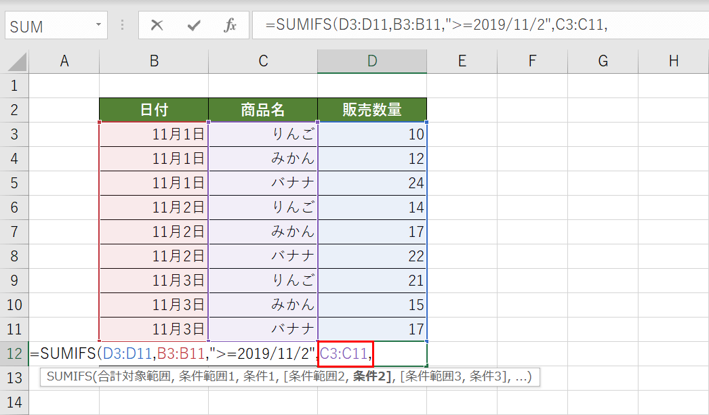Click the 商品名 header cell
The image size is (709, 415).
263,110
